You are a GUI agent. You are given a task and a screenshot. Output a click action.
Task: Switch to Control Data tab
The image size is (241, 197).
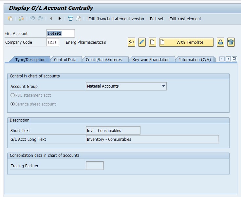(65, 60)
